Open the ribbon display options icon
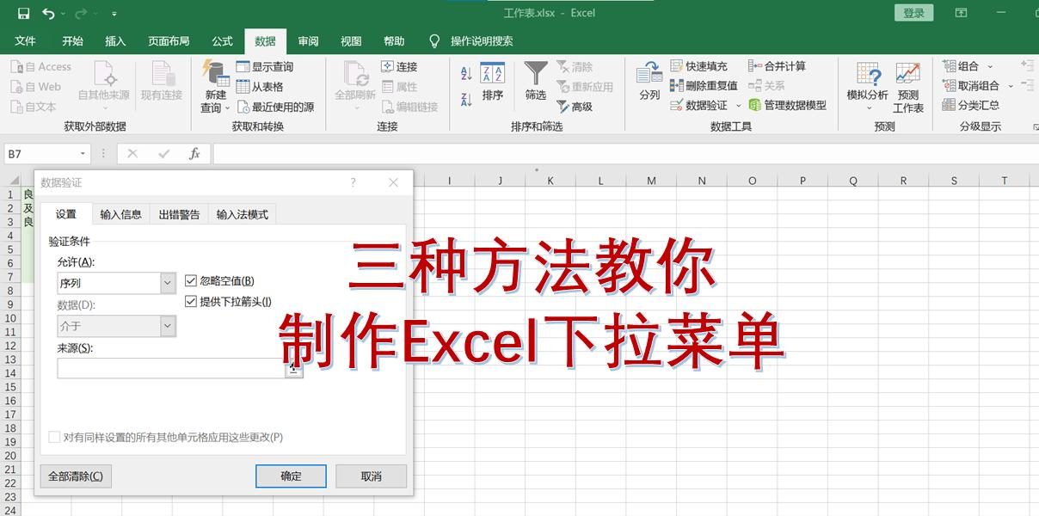Image resolution: width=1039 pixels, height=516 pixels. 961,13
